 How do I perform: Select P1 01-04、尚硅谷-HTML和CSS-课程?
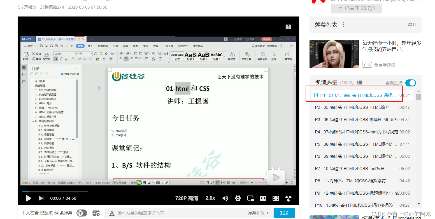pyautogui.click(x=362, y=95)
